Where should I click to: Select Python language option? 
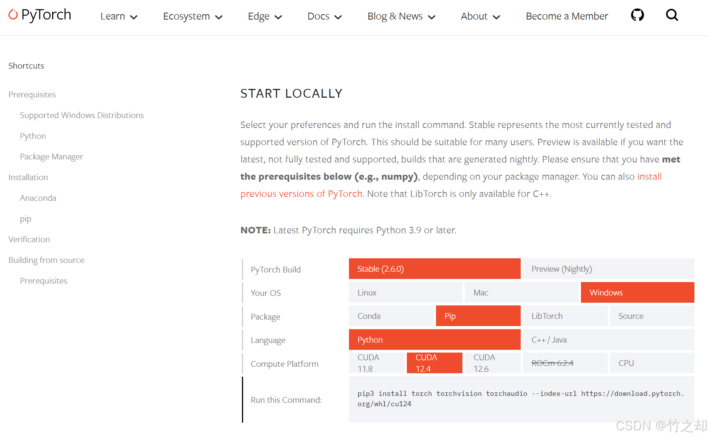pos(434,340)
